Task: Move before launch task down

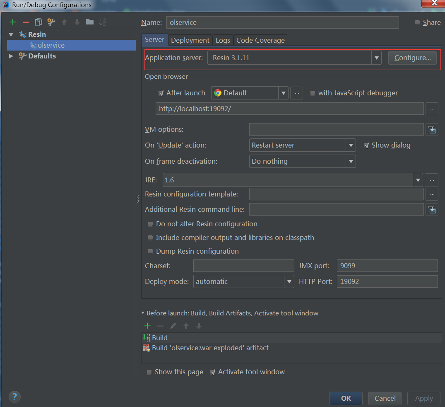Action: 199,326
